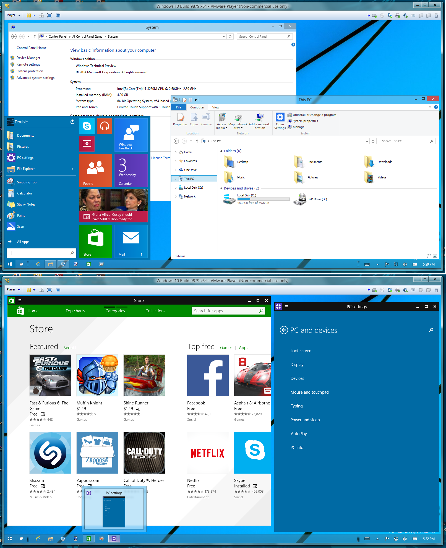Open the orange headphones Music tile
Screen dimensions: 446x548
click(105, 126)
